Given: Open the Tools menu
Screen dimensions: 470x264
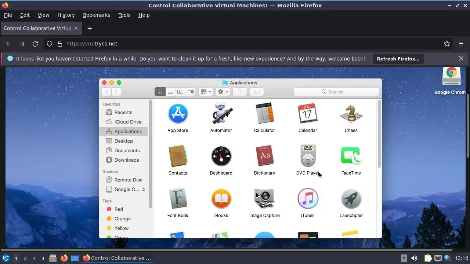Looking at the screenshot, I should pyautogui.click(x=124, y=15).
